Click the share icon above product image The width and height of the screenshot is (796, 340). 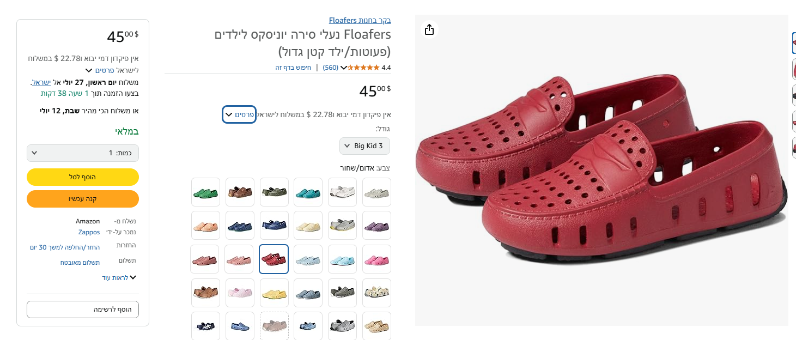coord(429,29)
